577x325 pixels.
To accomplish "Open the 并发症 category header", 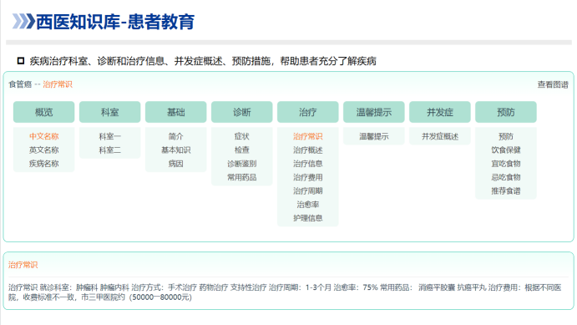I will (440, 112).
